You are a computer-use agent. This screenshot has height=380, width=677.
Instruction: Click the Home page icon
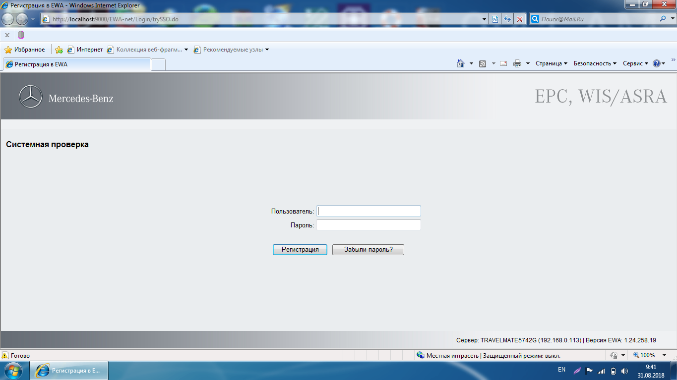(461, 63)
